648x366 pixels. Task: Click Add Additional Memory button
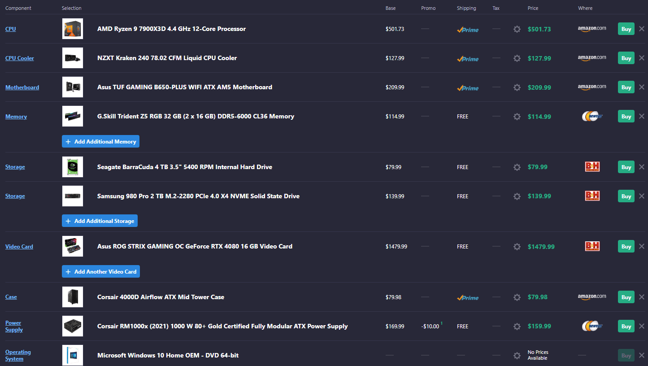point(100,142)
